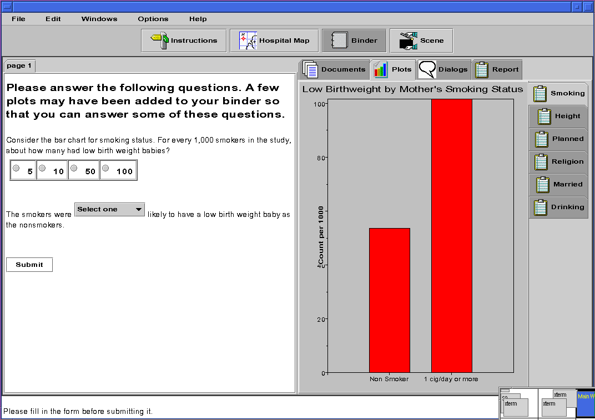Select the Dialogs speech bubble icon

click(427, 70)
